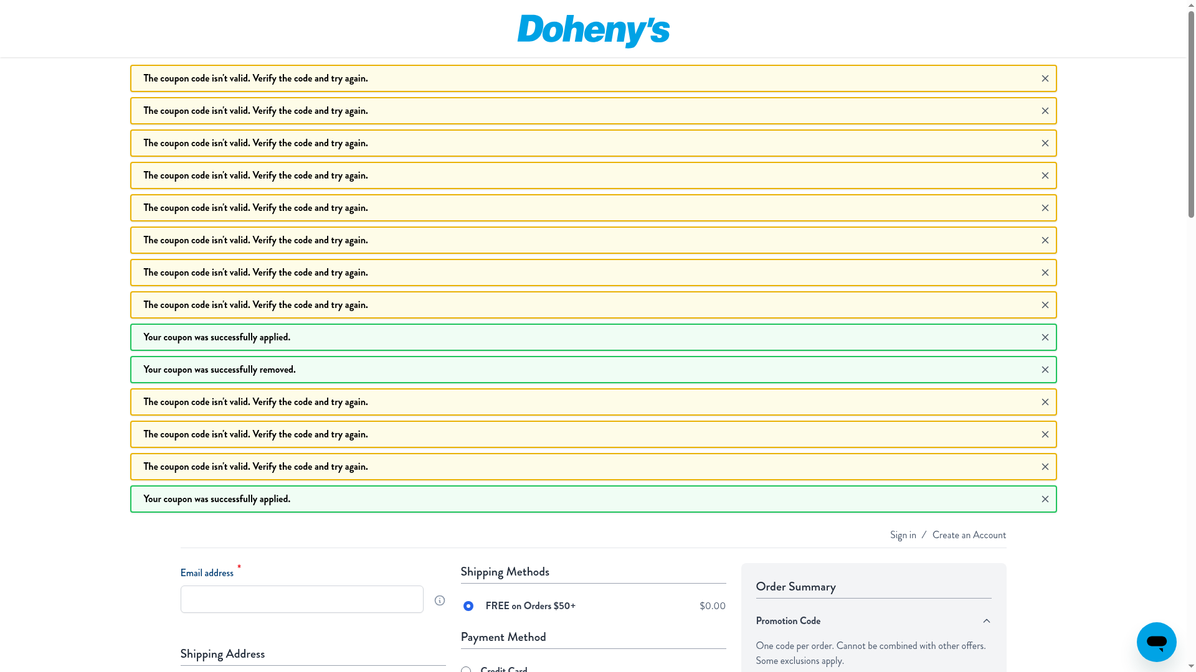
Task: Select FREE on Orders $50+ shipping
Action: pyautogui.click(x=468, y=606)
